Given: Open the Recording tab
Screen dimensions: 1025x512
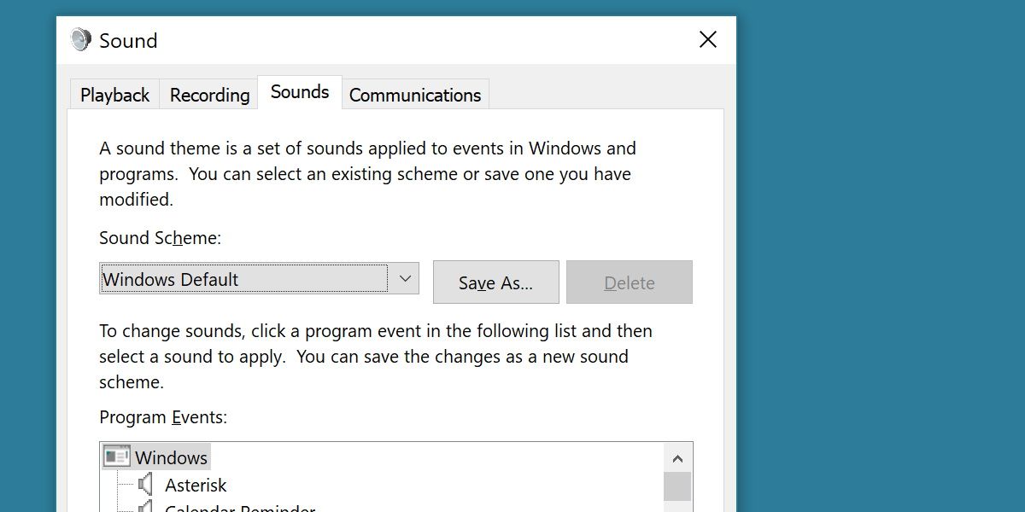Looking at the screenshot, I should 209,95.
